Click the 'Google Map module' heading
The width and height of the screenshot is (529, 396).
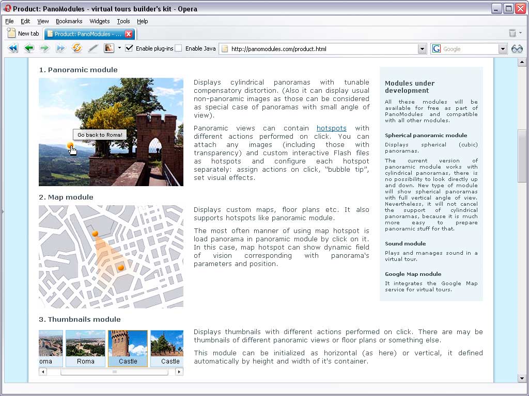coord(413,274)
